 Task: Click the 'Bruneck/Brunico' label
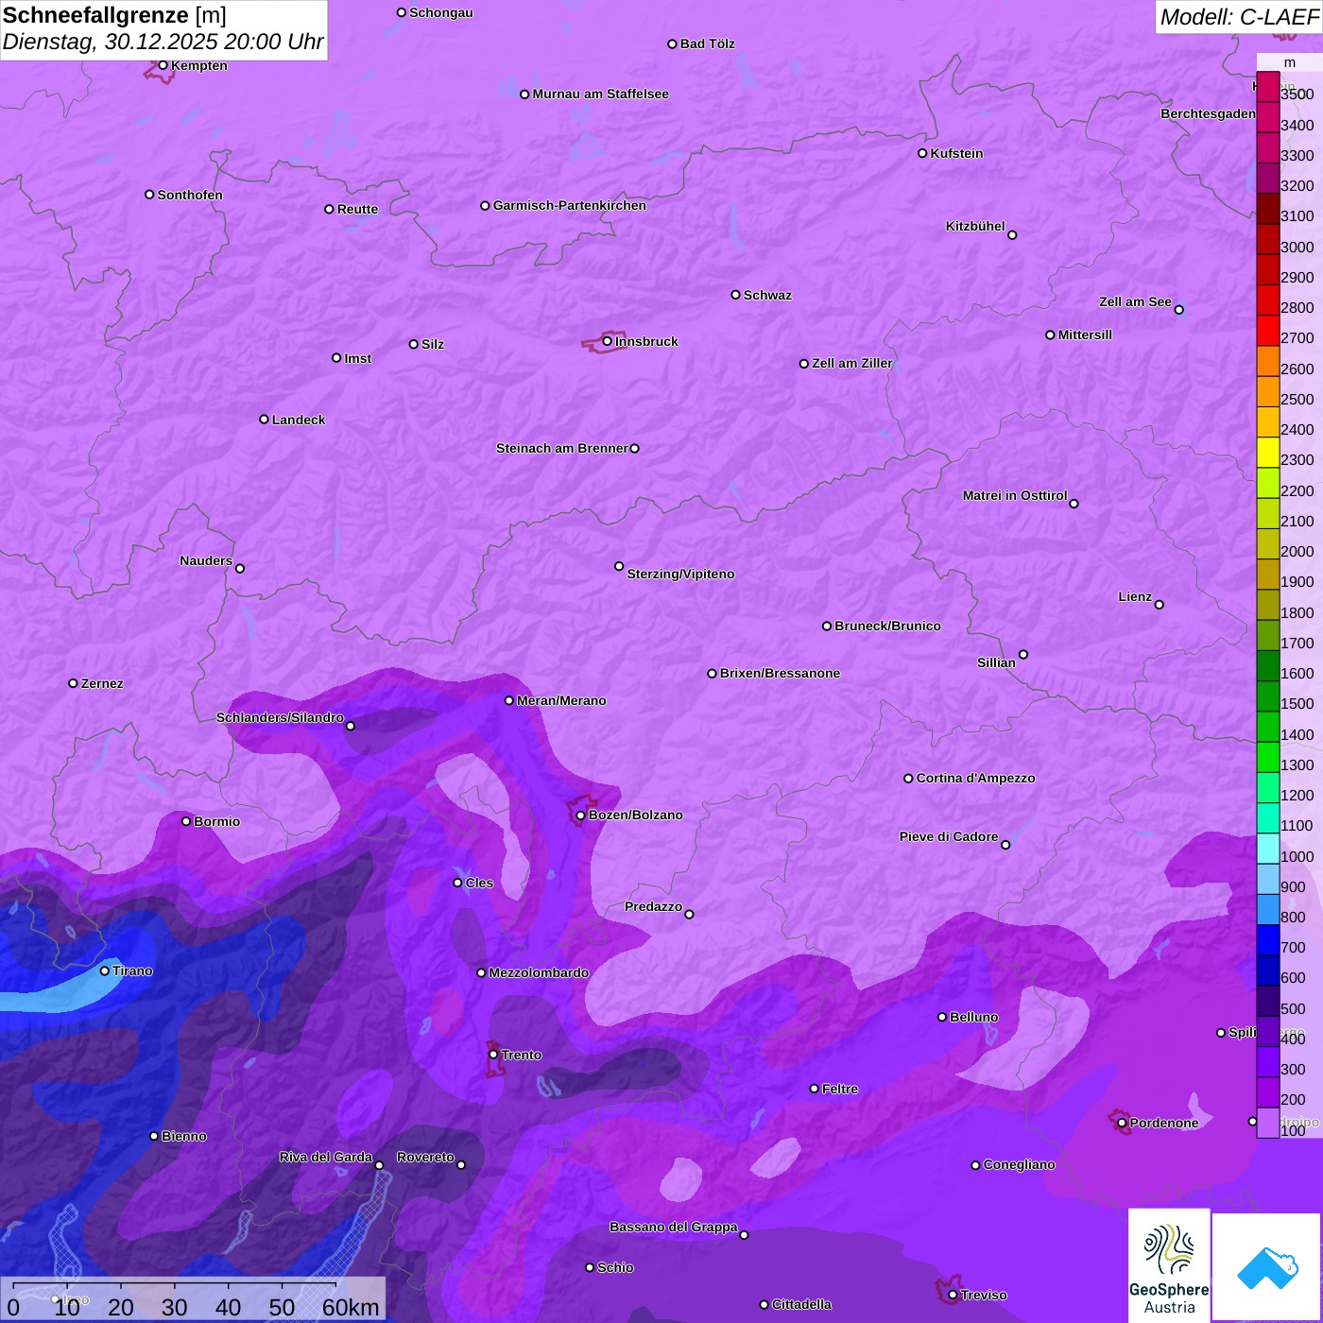click(888, 626)
